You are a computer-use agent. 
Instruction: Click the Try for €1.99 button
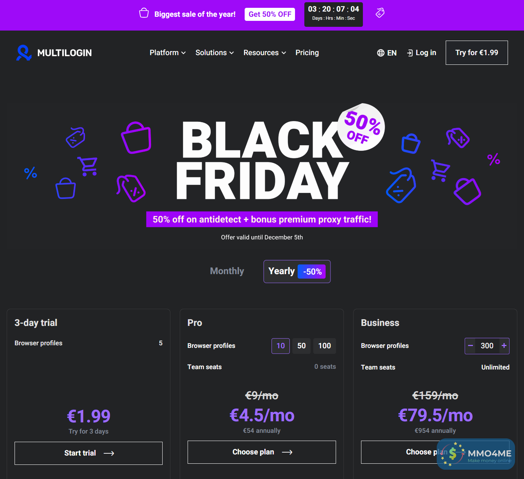476,53
